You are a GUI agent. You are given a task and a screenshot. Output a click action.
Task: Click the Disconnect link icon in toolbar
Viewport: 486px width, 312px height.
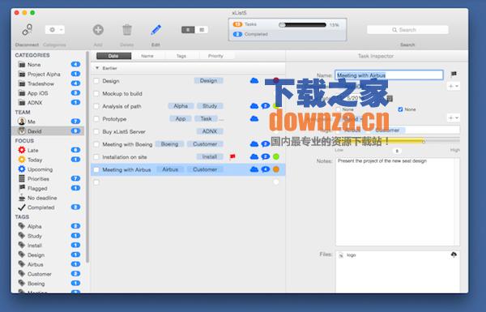click(x=27, y=30)
